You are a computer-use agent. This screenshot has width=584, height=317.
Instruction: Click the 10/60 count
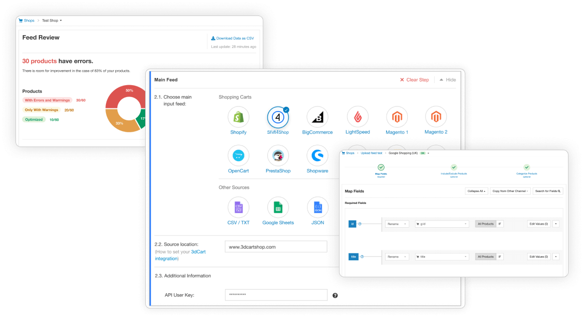[x=54, y=120]
